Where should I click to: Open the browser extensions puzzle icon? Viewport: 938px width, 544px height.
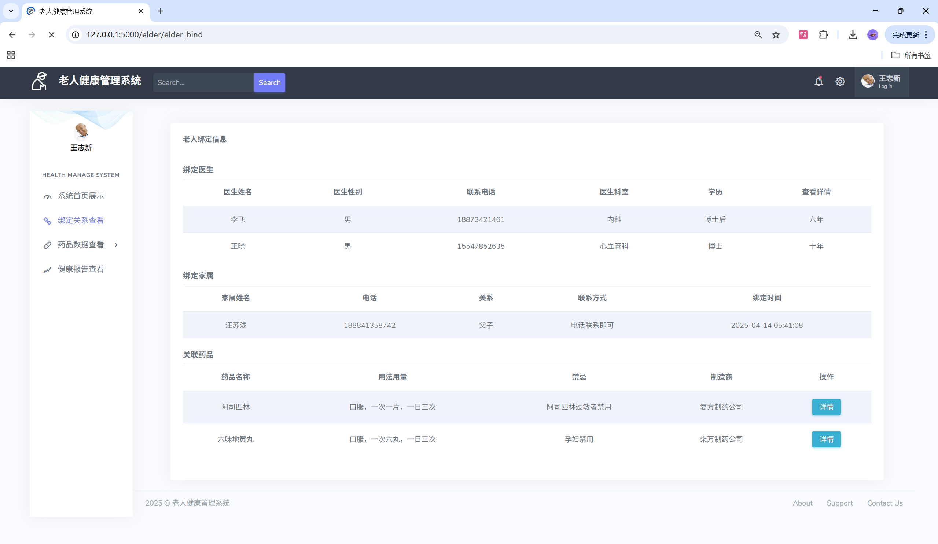pos(823,35)
